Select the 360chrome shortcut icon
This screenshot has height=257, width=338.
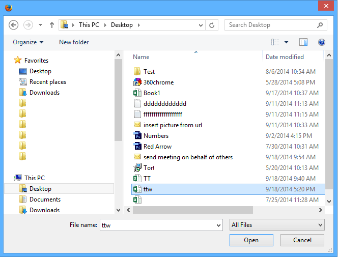[x=137, y=82]
